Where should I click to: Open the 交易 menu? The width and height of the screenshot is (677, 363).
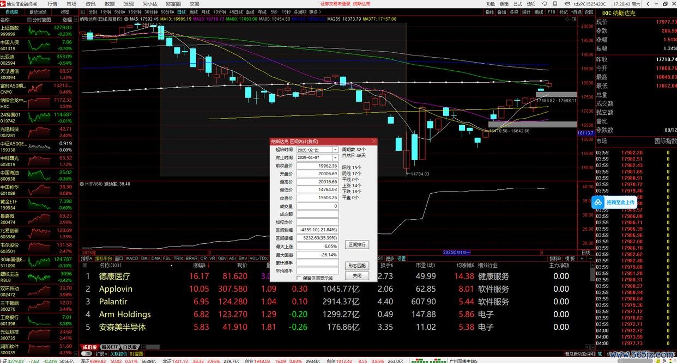[195, 3]
